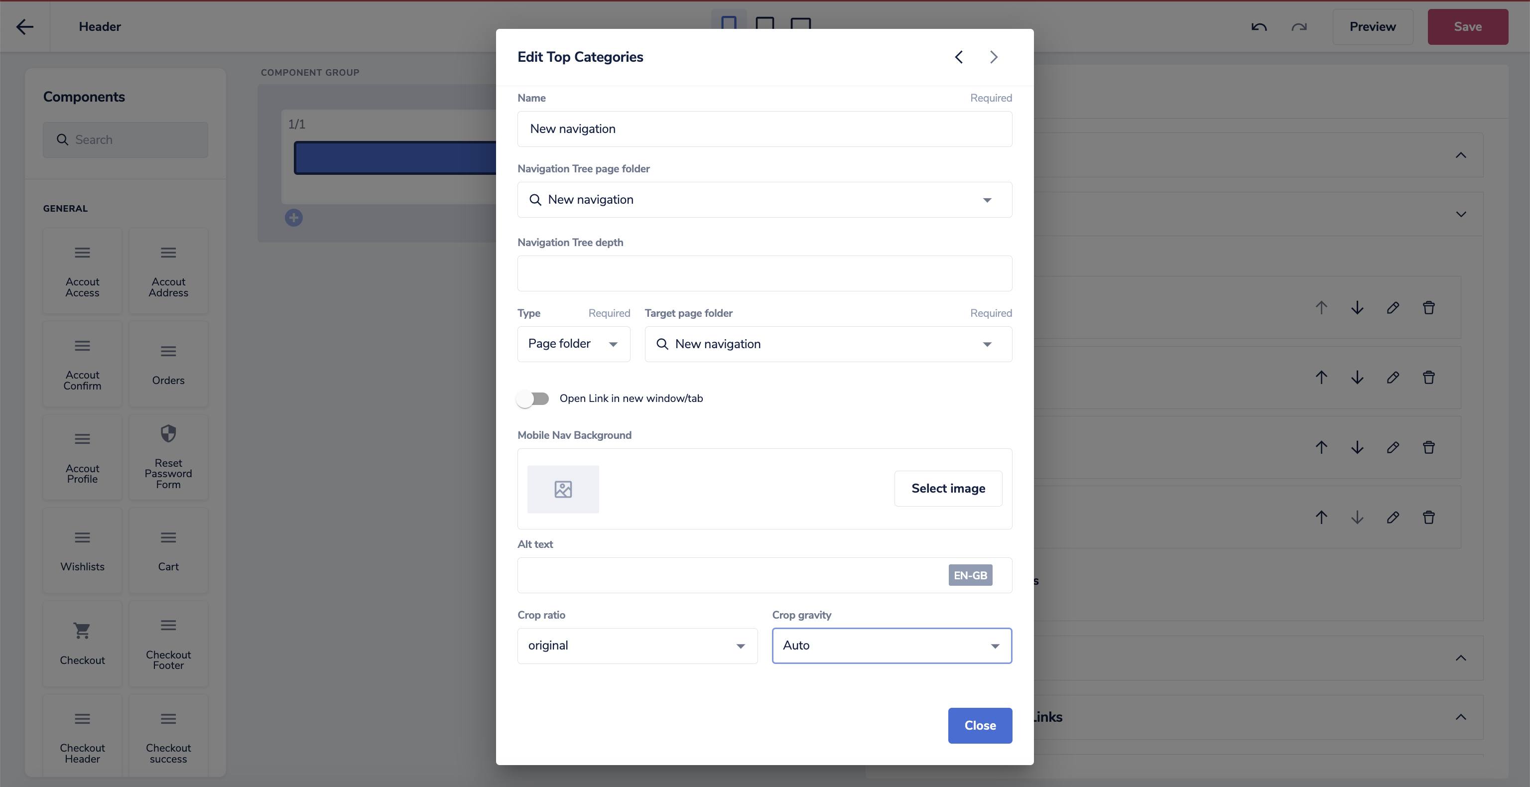Open the Crop ratio dropdown
The width and height of the screenshot is (1530, 787).
[637, 646]
